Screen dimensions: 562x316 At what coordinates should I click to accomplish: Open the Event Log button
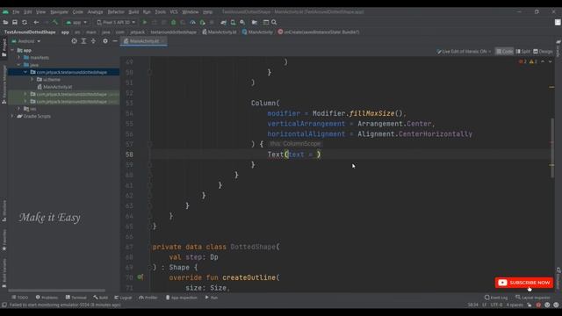(x=496, y=298)
